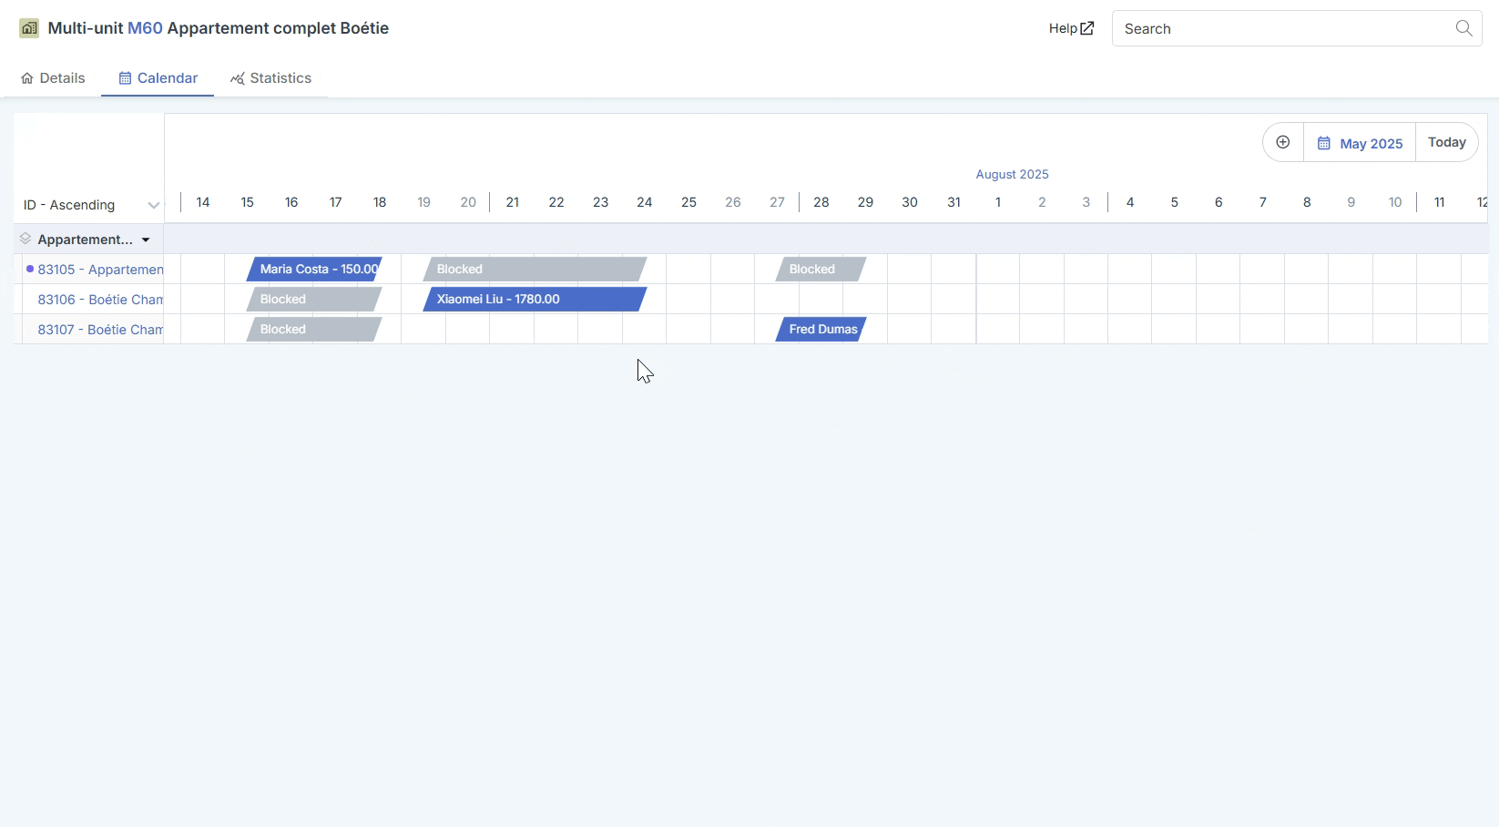Screen dimensions: 1499x827
Task: Click the purple dot next to unit 83105
Action: pos(30,269)
